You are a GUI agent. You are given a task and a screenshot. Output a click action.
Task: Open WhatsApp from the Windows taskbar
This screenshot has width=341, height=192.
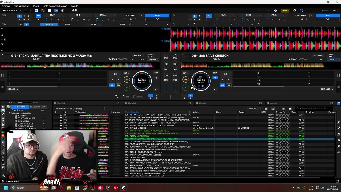pos(85,188)
